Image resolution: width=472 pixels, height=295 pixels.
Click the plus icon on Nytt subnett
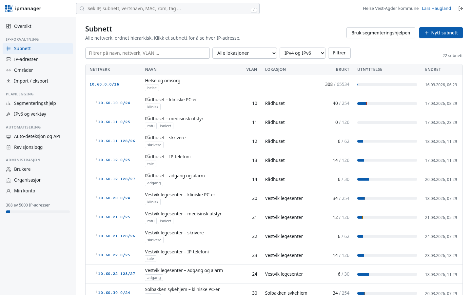426,33
